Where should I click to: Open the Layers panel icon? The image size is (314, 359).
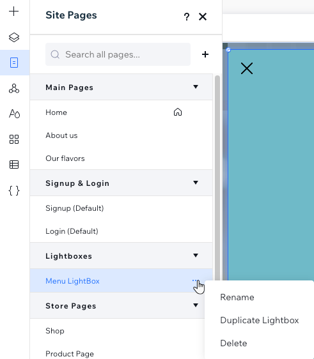click(14, 37)
